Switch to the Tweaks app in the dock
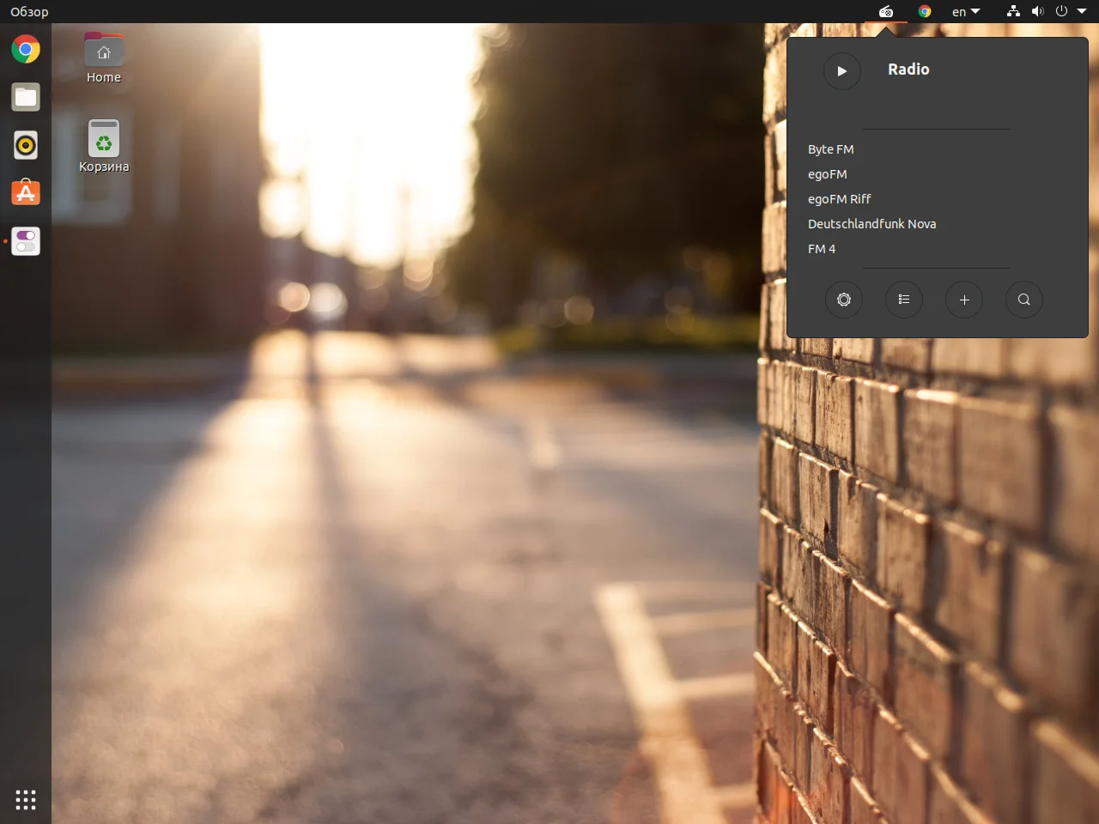This screenshot has height=824, width=1099. (26, 242)
